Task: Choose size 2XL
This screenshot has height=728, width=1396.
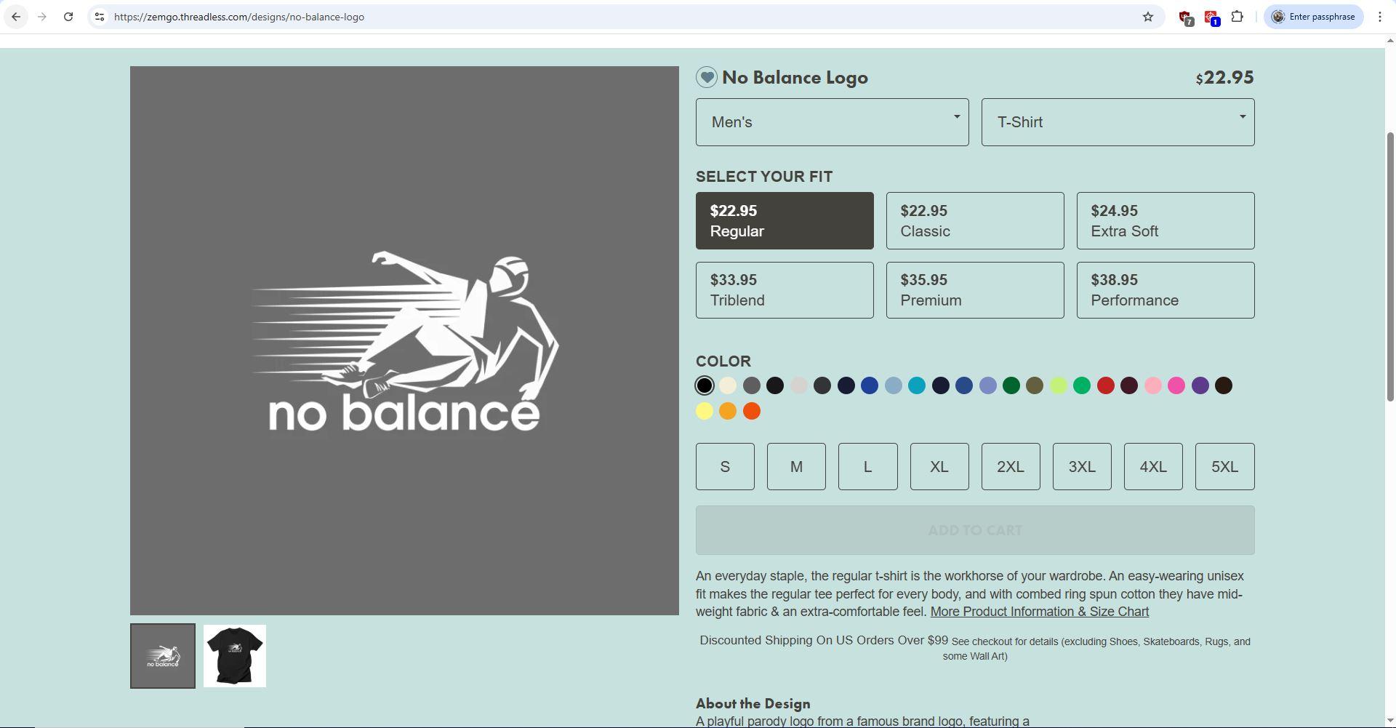Action: (1011, 467)
